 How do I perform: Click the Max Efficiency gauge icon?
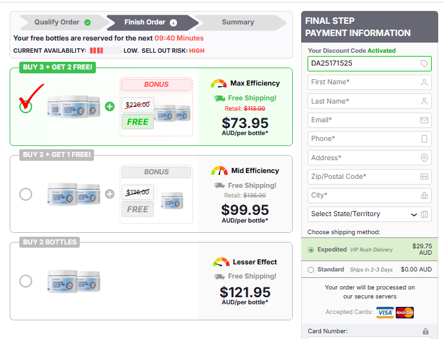click(219, 84)
